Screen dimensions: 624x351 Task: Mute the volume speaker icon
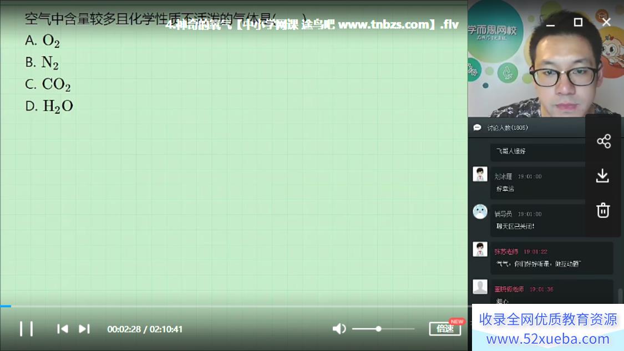pos(339,329)
